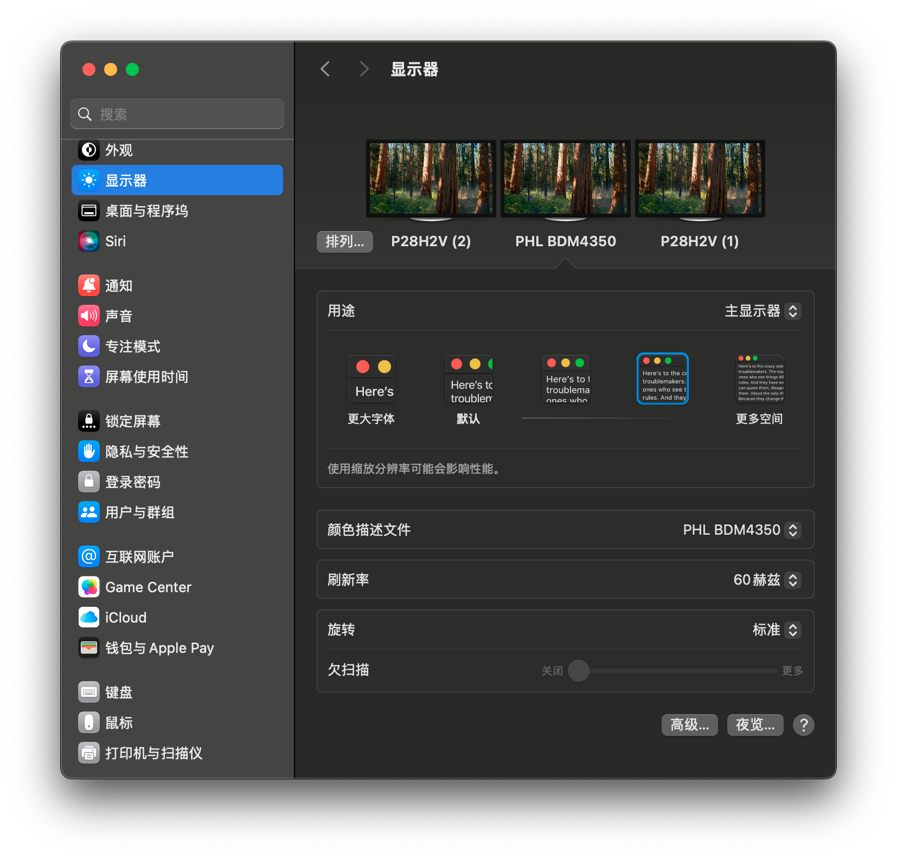Open the 锁定屏幕 lock icon
897x859 pixels.
click(x=89, y=421)
